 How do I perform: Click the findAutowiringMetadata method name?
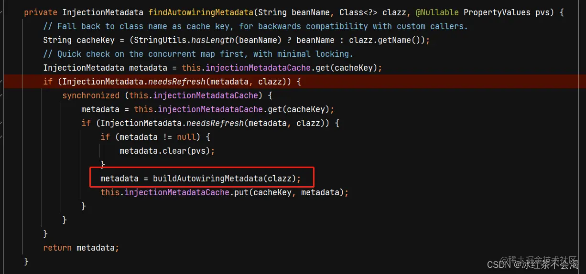coord(201,12)
